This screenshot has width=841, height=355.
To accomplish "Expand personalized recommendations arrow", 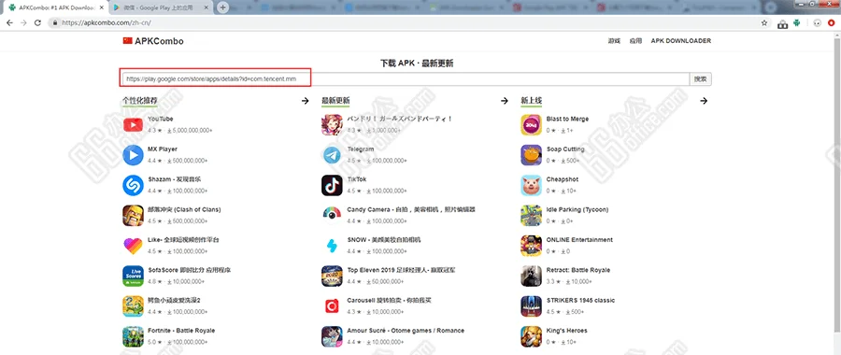I will coord(305,101).
